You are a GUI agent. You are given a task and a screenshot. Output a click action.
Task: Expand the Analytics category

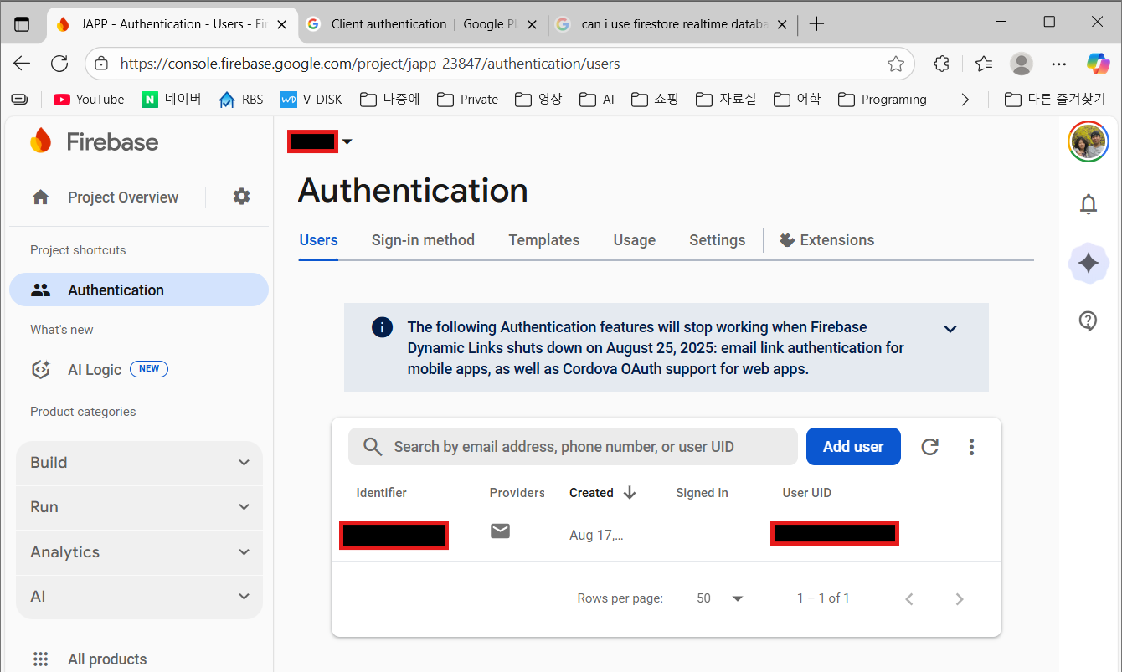pos(139,552)
